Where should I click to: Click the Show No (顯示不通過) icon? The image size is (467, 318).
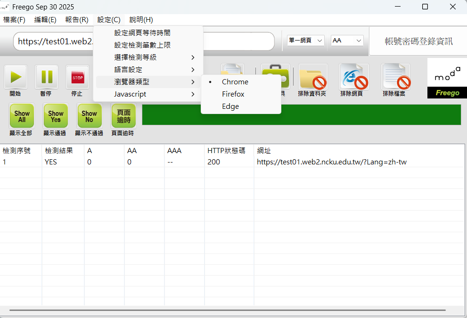coord(90,116)
